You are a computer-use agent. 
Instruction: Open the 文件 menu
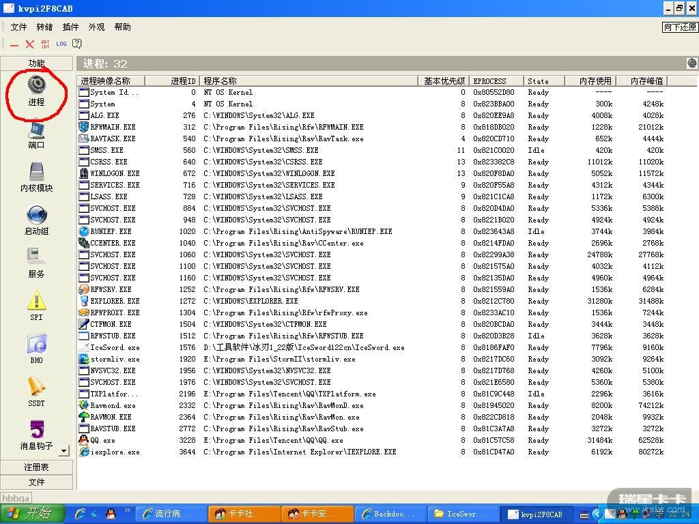click(x=18, y=27)
